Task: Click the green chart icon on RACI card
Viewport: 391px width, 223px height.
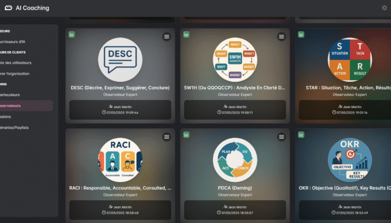Action: click(72, 135)
